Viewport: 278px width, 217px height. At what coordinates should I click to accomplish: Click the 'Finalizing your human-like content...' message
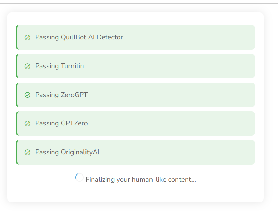[141, 179]
